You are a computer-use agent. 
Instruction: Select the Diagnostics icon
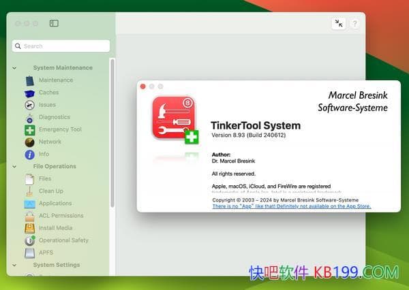[x=29, y=117]
